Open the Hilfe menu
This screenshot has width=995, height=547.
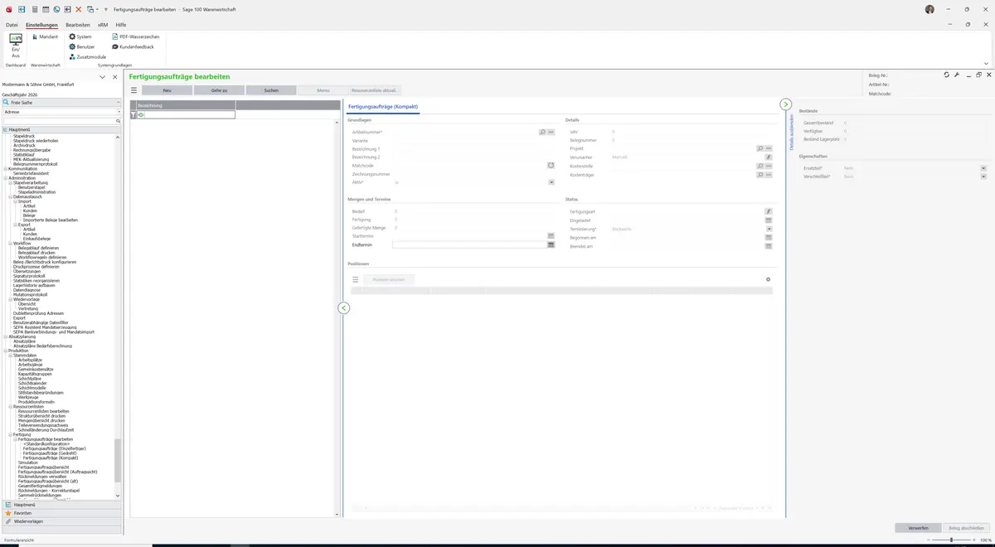point(121,25)
